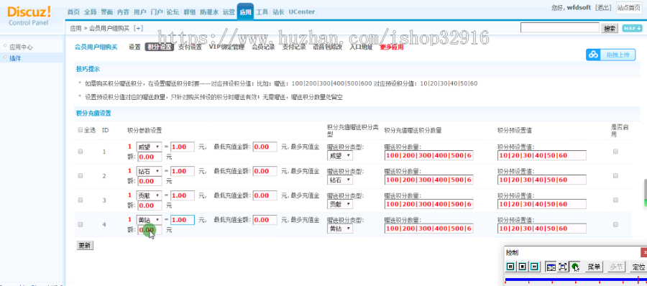Enable the 是否启用 checkbox for row 3
Image resolution: width=647 pixels, height=286 pixels.
click(x=615, y=200)
